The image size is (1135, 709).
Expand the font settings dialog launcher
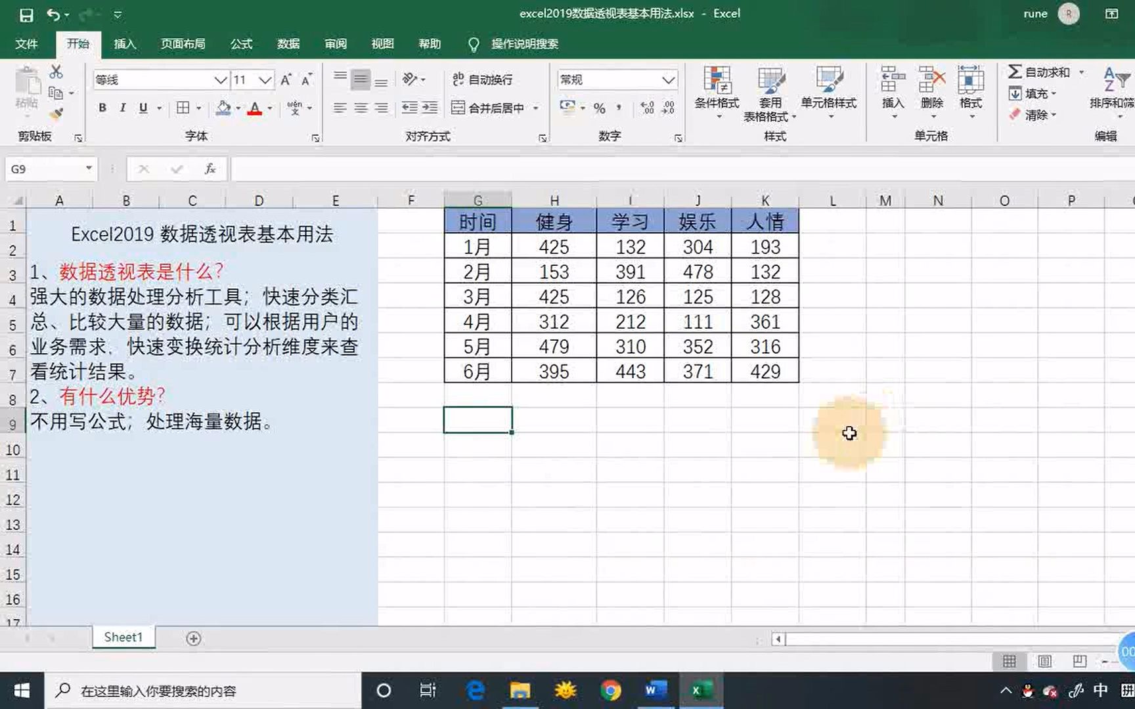coord(316,138)
